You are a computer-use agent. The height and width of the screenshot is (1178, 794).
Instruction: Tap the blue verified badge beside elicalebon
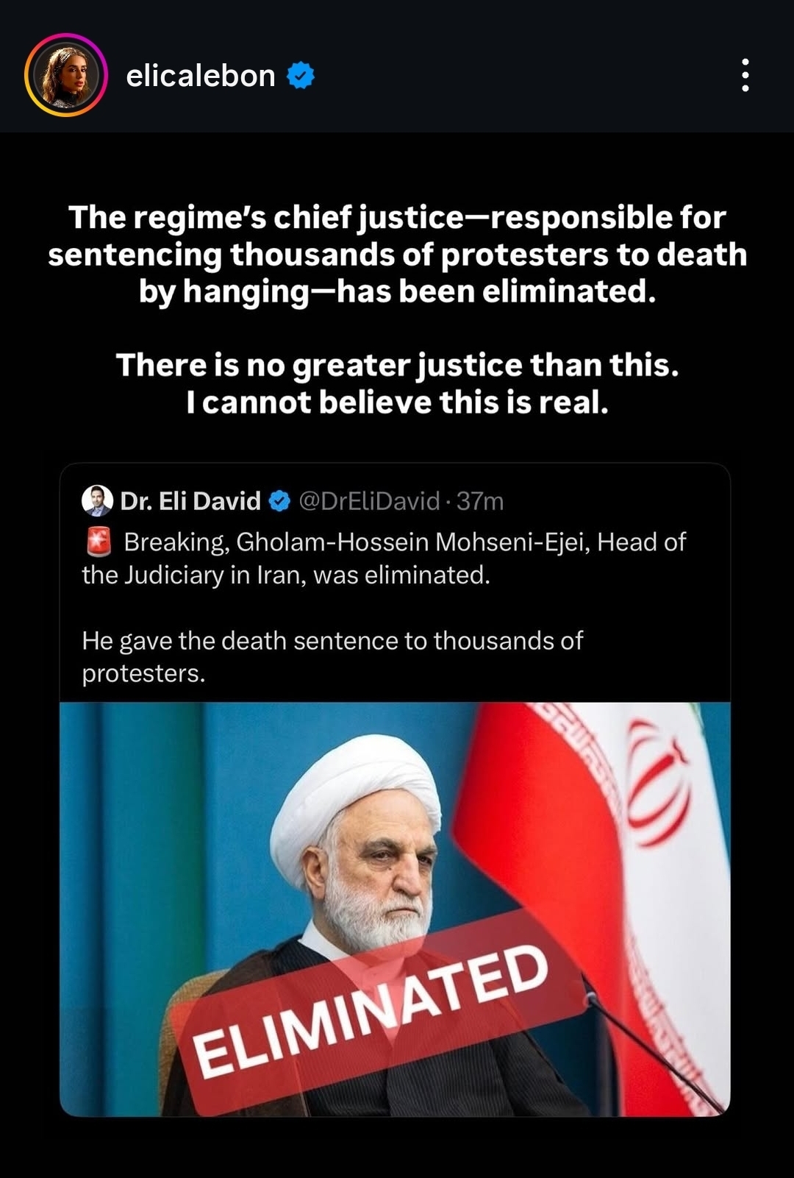[300, 76]
